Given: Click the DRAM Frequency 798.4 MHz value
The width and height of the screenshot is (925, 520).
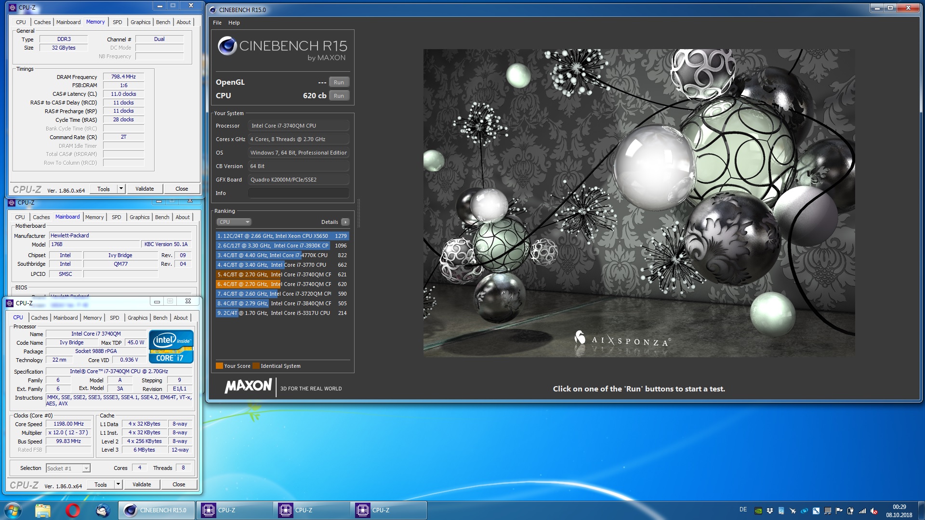Looking at the screenshot, I should pos(123,77).
